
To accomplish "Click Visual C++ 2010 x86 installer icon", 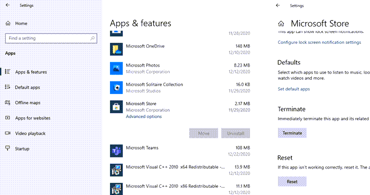I will [116, 189].
